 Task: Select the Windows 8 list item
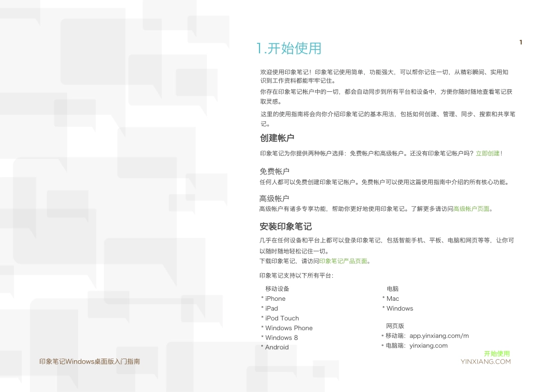point(281,338)
